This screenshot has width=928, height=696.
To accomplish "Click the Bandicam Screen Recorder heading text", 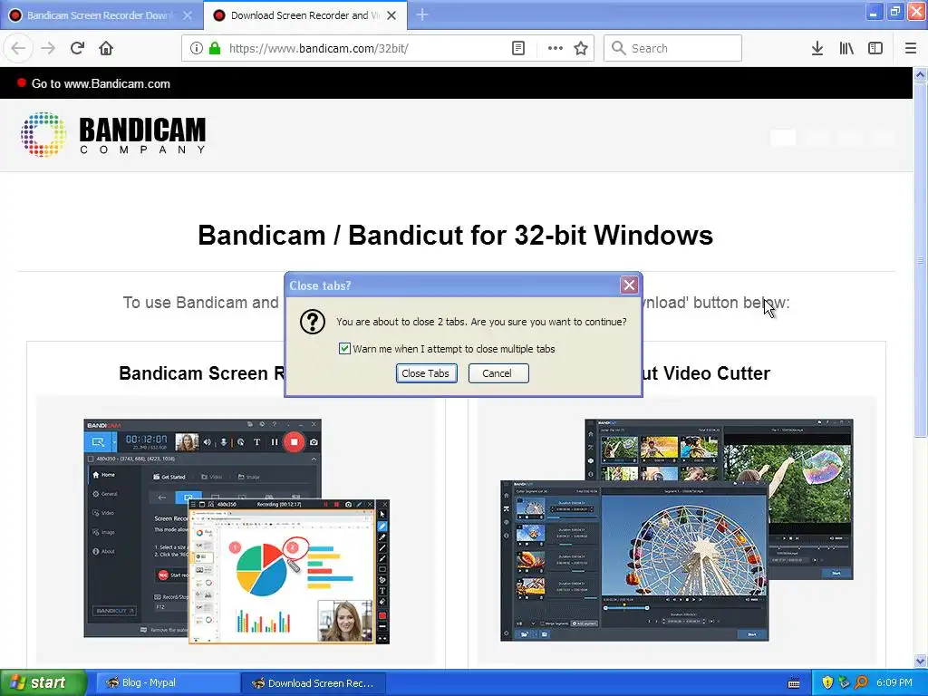I will pyautogui.click(x=202, y=373).
